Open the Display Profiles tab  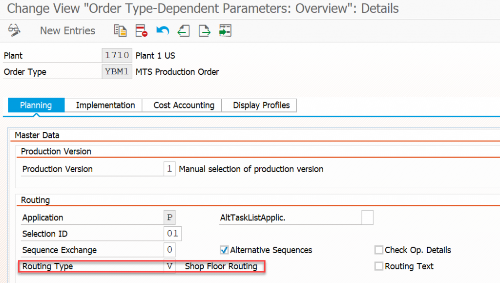tap(261, 105)
